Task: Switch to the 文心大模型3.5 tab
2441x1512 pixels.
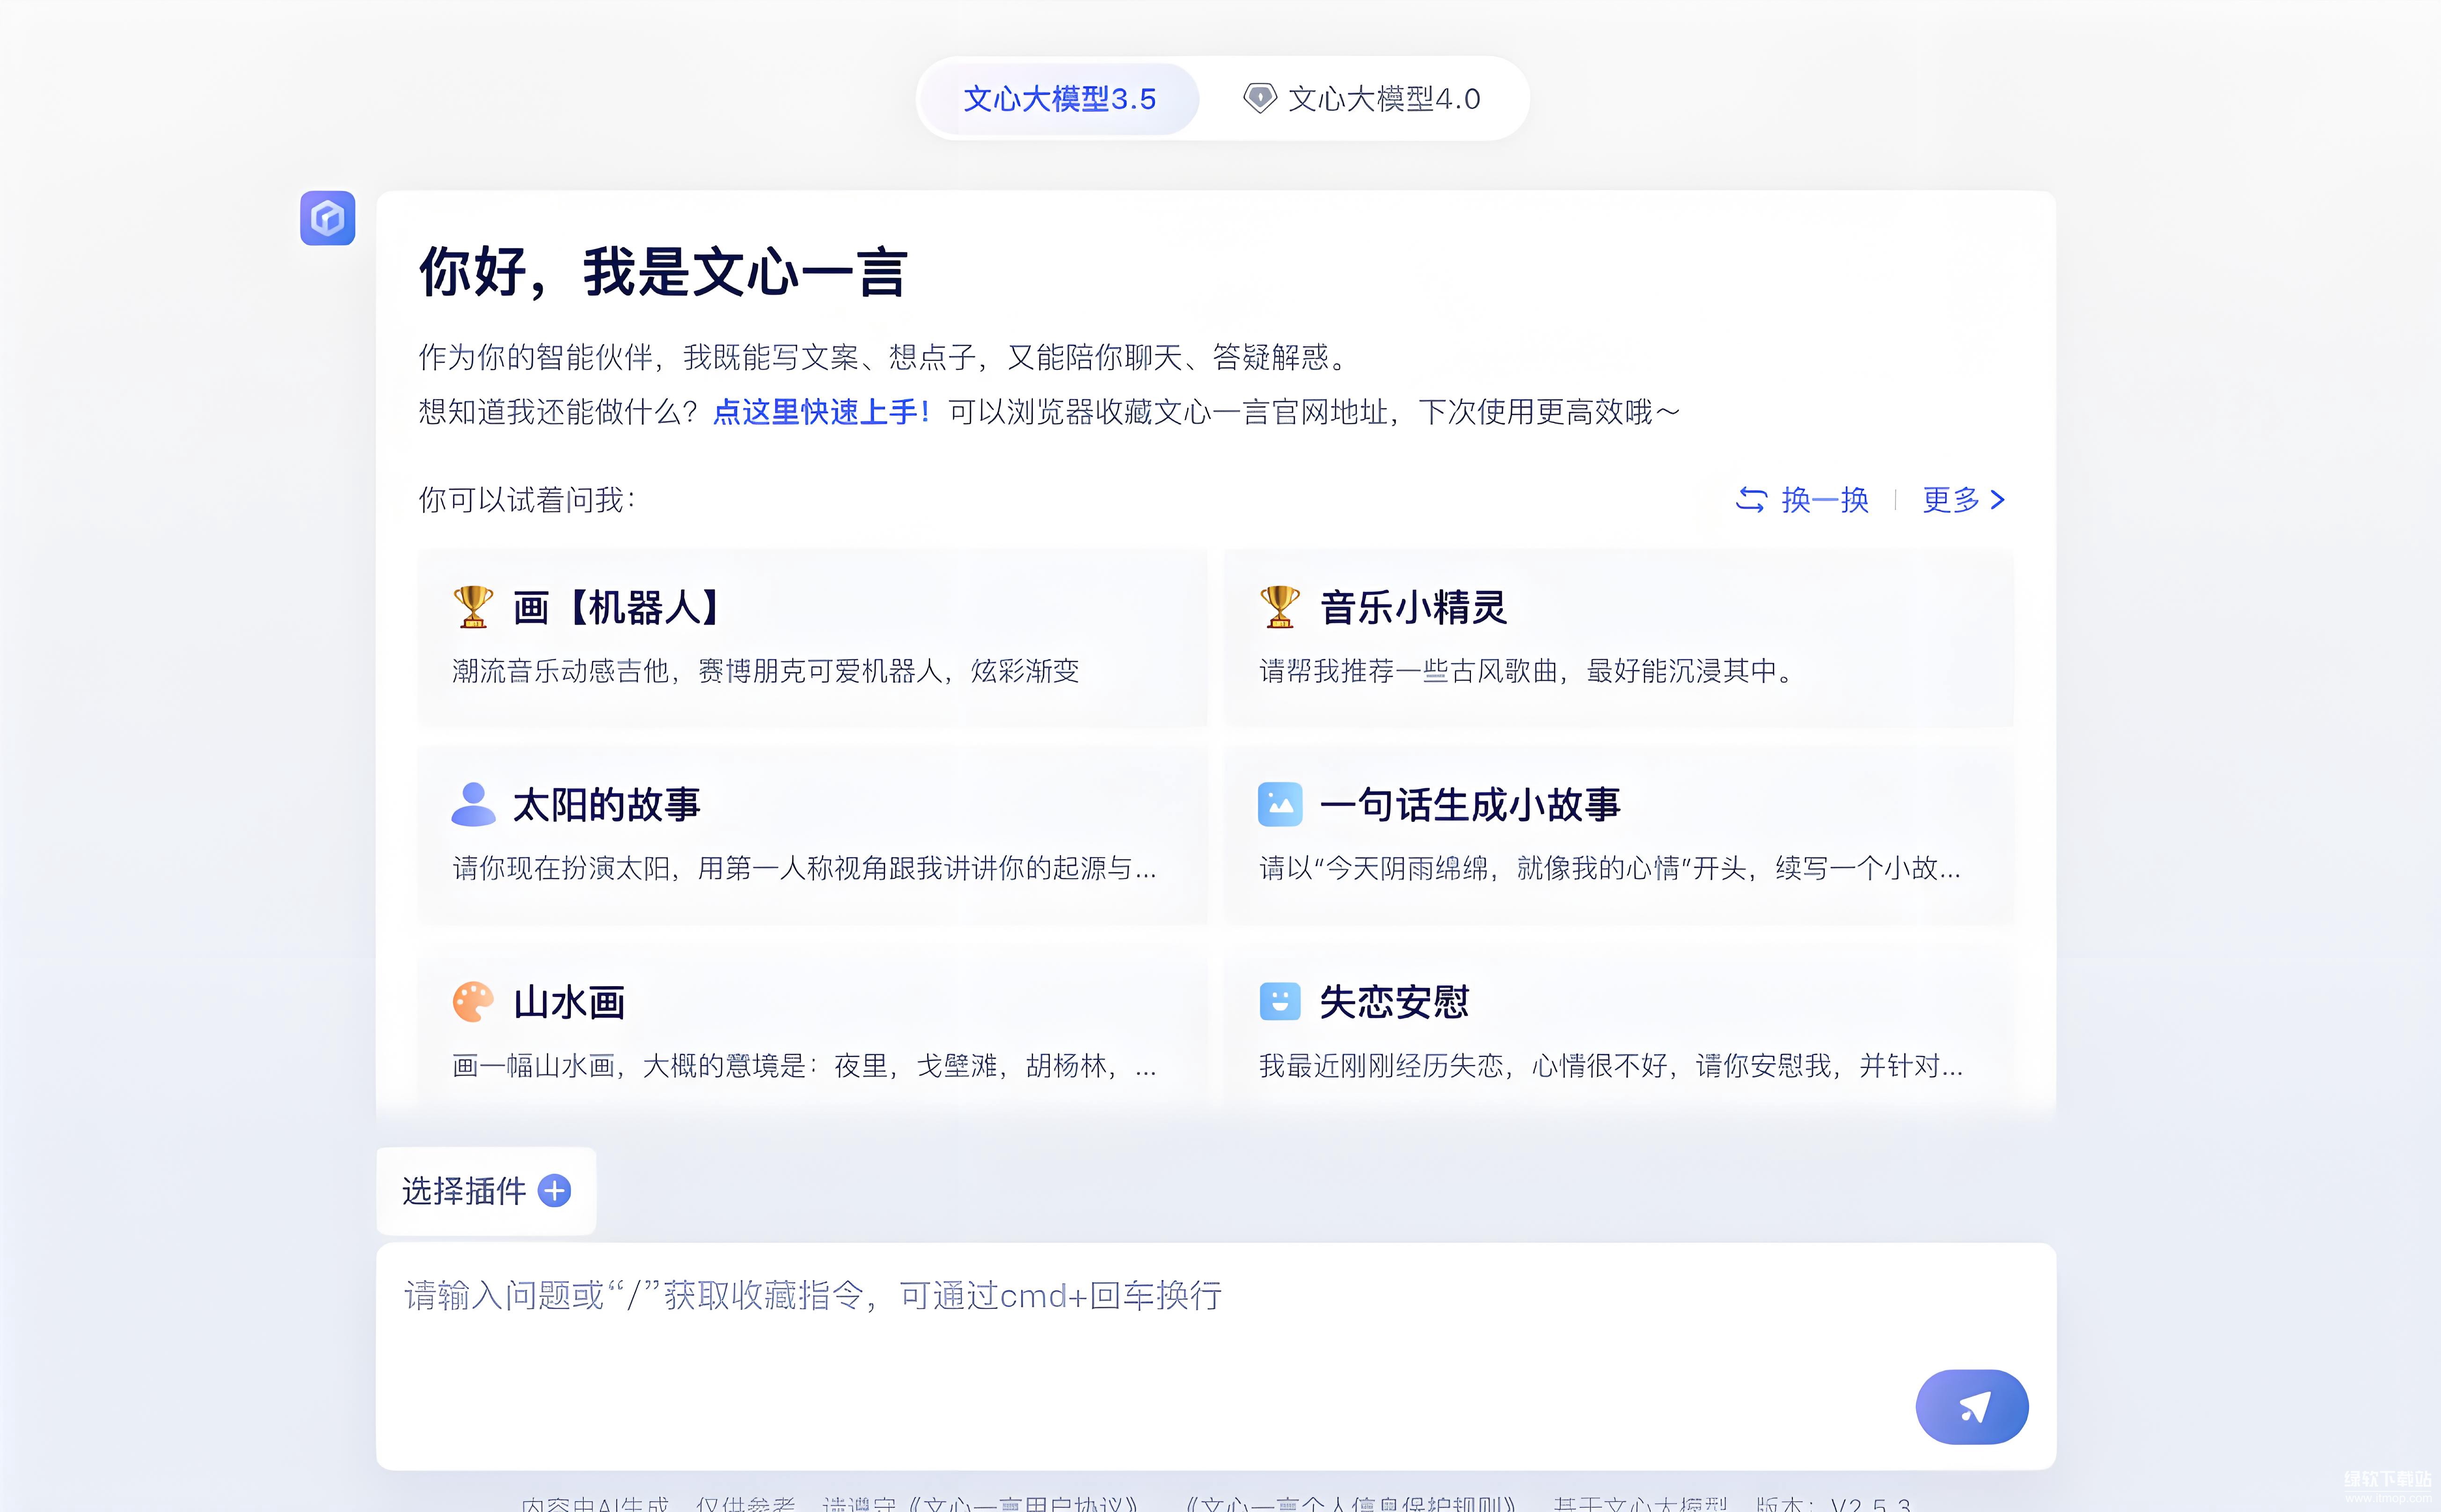Action: (x=1060, y=99)
